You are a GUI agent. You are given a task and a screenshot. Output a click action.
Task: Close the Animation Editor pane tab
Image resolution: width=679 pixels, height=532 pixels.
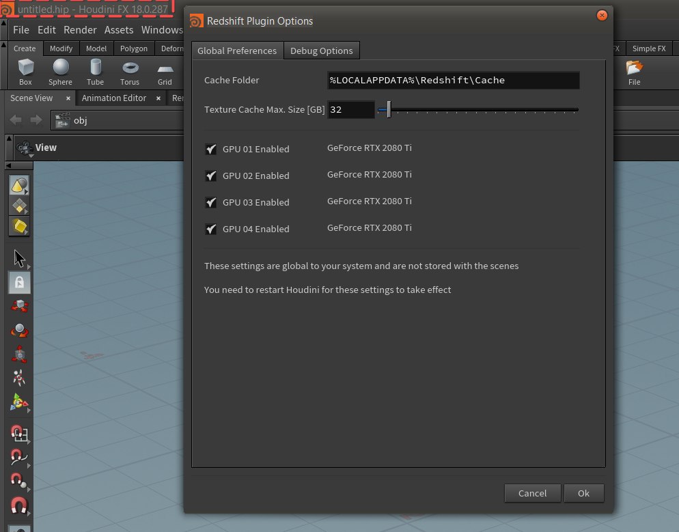158,99
